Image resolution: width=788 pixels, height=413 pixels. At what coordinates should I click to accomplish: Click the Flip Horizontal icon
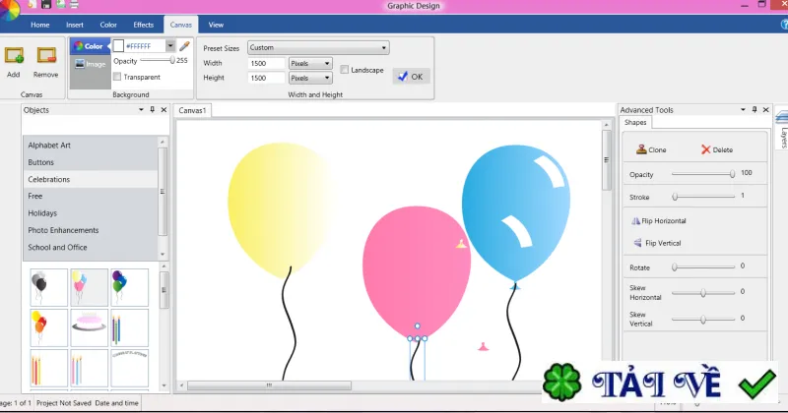[x=635, y=221]
